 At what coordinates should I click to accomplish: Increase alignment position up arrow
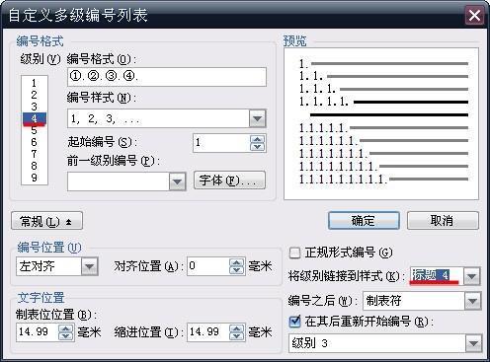[x=236, y=262]
